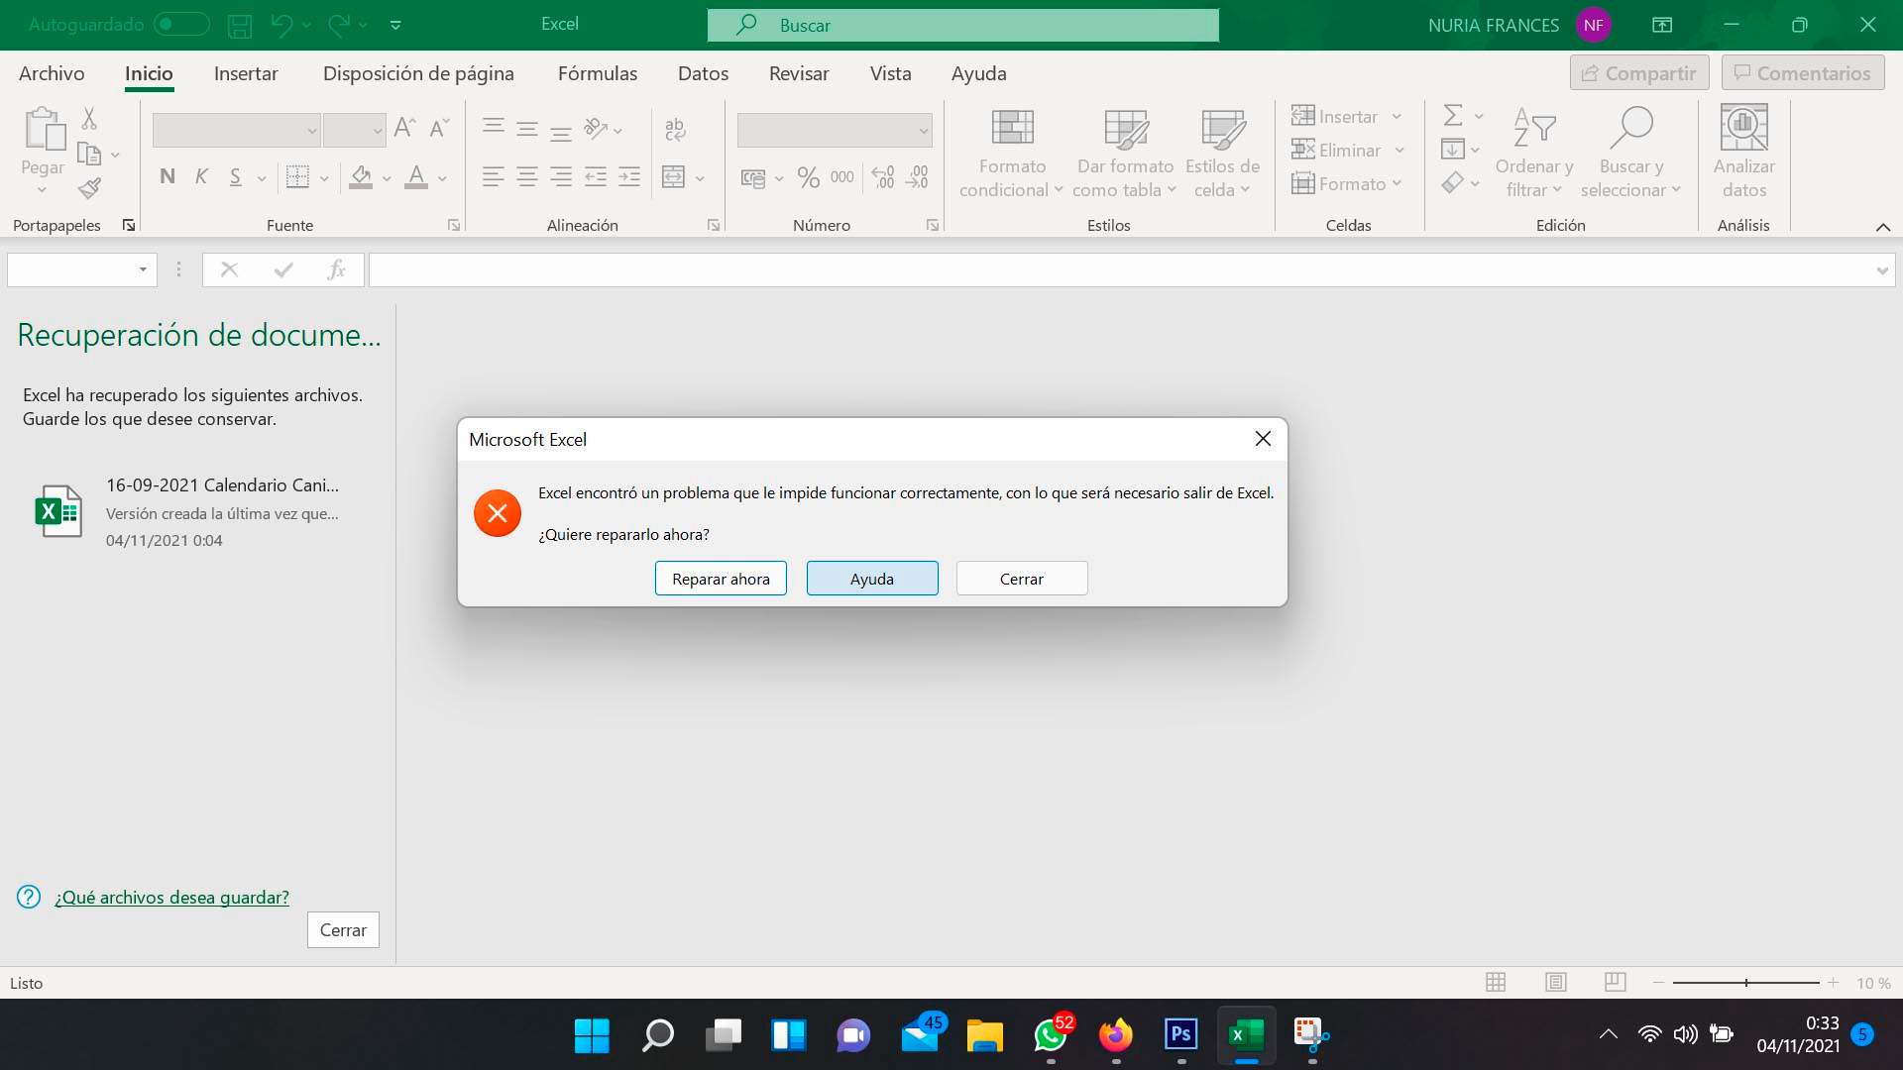Open WhatsApp from the taskbar
1903x1070 pixels.
pos(1051,1035)
